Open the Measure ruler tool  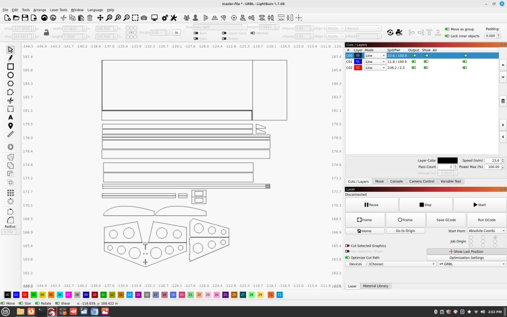tap(10, 134)
